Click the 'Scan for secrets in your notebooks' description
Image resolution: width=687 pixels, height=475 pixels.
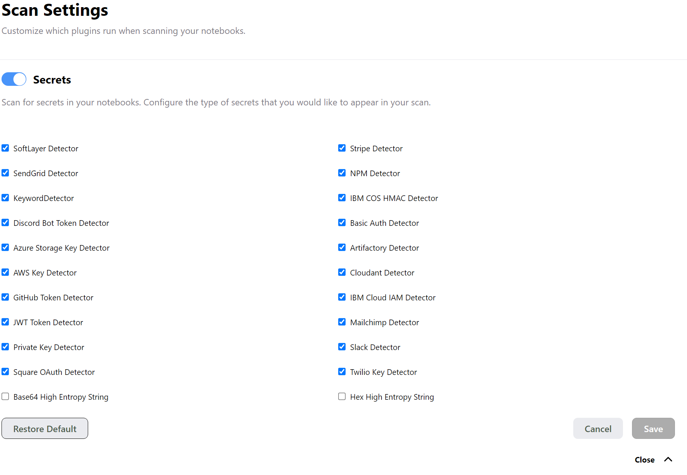tap(216, 102)
